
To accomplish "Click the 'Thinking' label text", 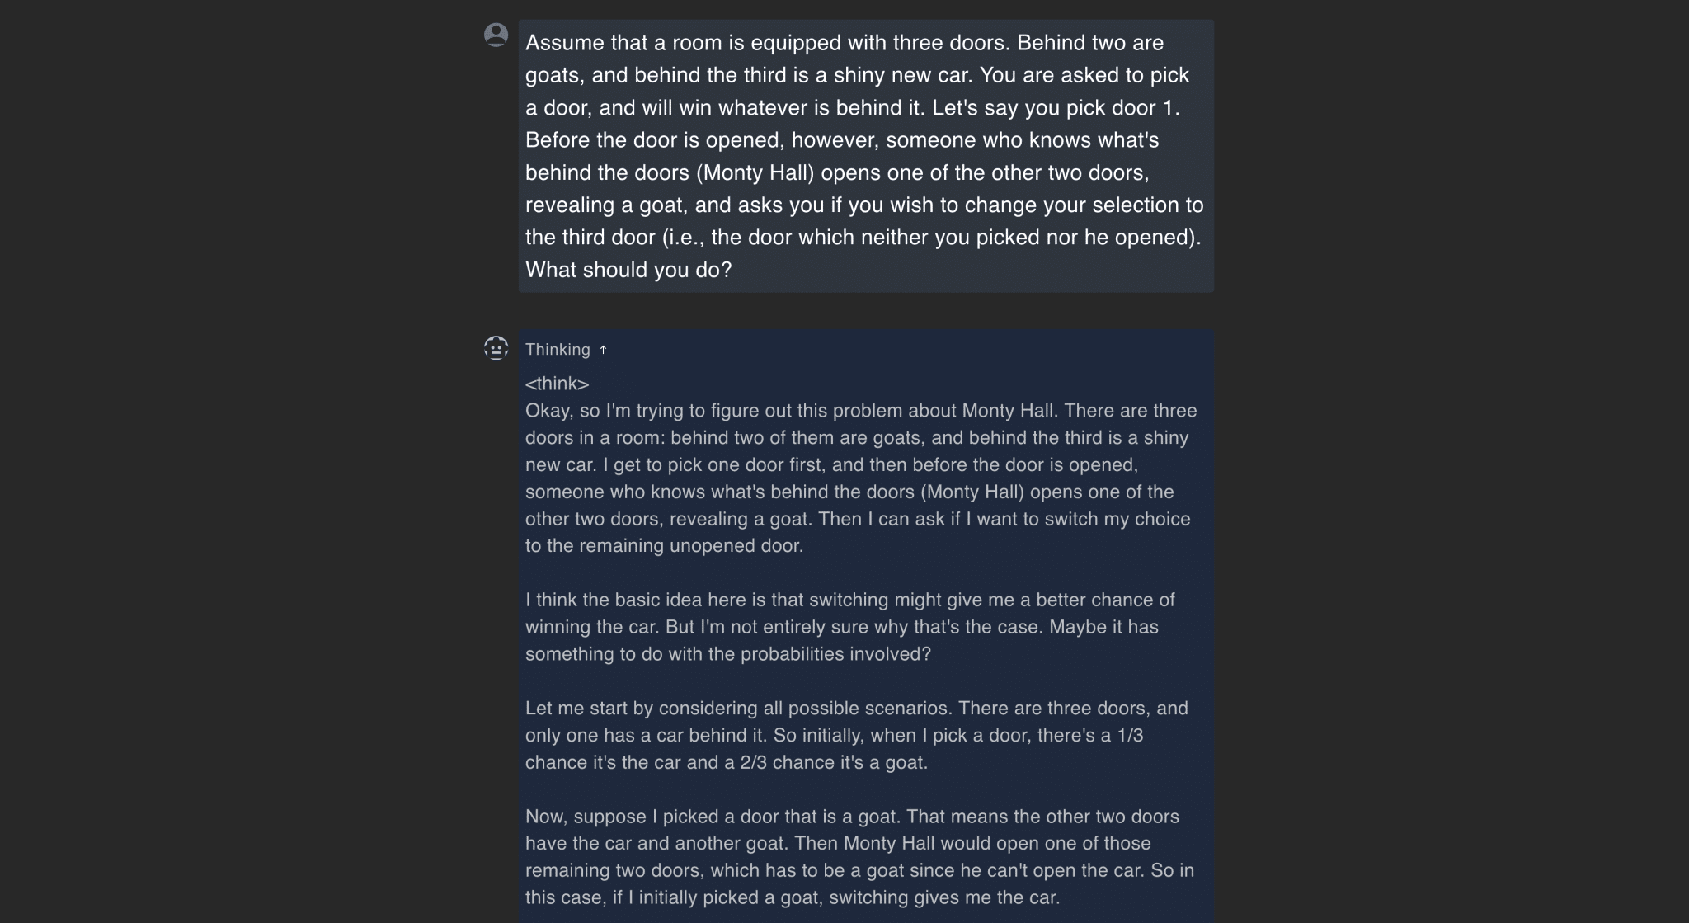I will click(558, 350).
